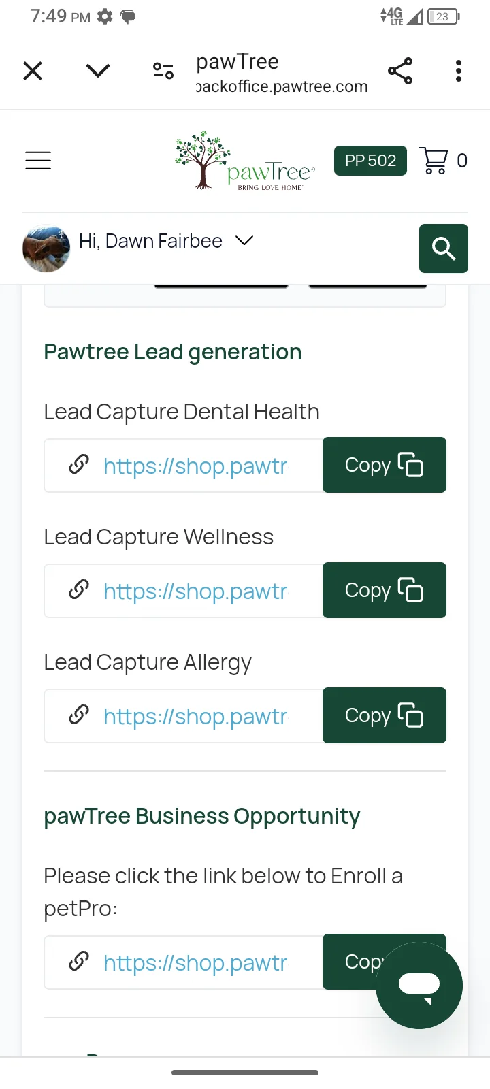Copy the Lead Capture Dental Health link

(384, 465)
